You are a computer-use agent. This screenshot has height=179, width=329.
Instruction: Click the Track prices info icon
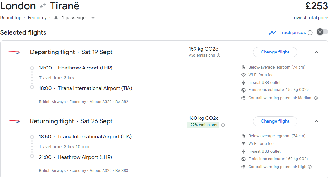(310, 33)
